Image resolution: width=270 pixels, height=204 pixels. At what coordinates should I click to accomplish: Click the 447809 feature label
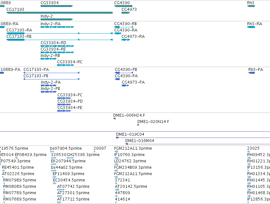pyautogui.click(x=122, y=193)
